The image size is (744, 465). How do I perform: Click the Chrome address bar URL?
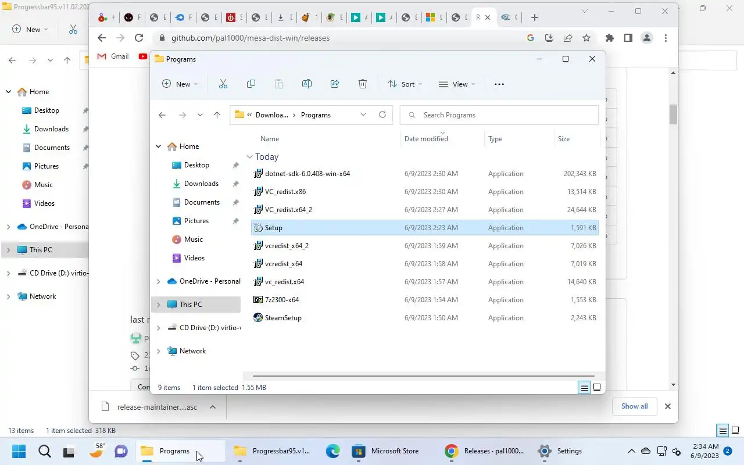click(x=250, y=38)
